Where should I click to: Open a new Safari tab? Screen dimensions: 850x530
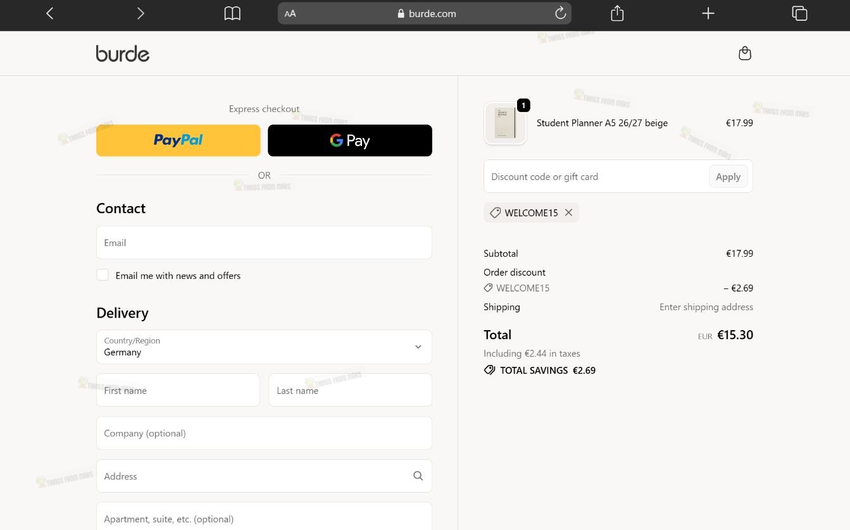[x=708, y=13]
